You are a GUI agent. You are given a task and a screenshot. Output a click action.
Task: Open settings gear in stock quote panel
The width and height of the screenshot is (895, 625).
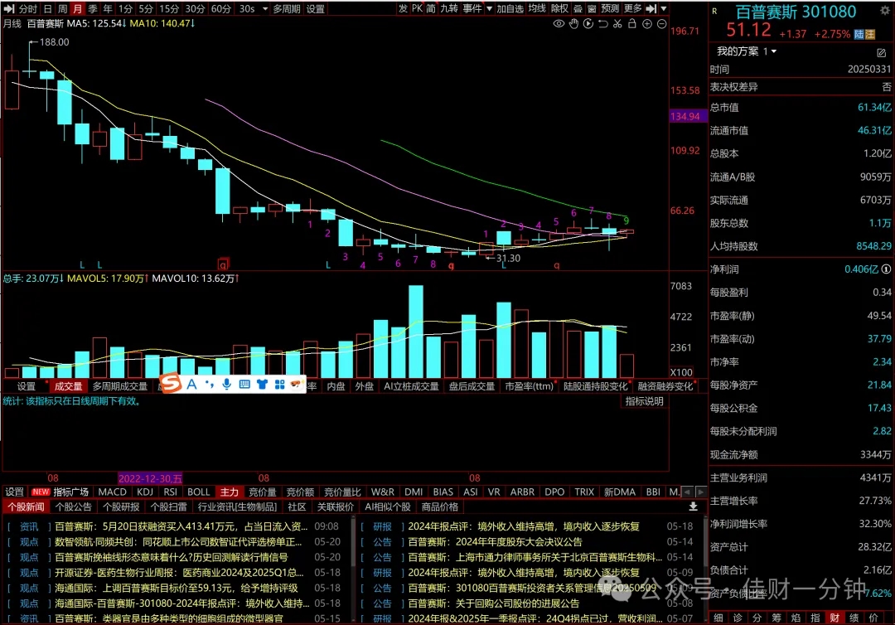tap(885, 11)
